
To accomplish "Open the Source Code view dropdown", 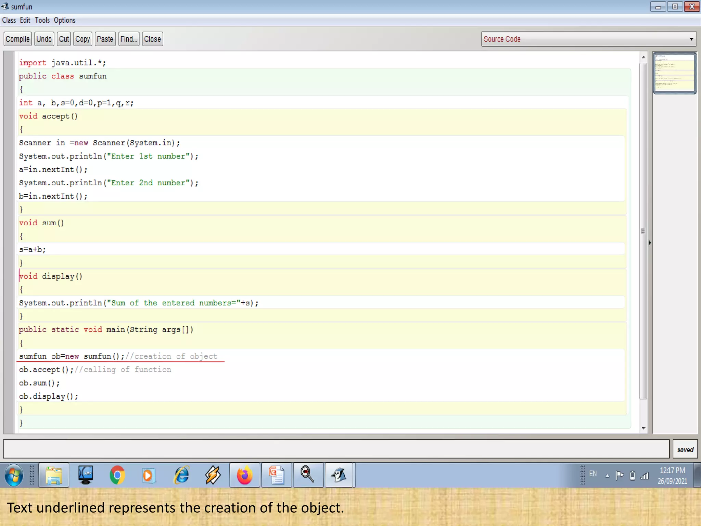I will coord(589,39).
